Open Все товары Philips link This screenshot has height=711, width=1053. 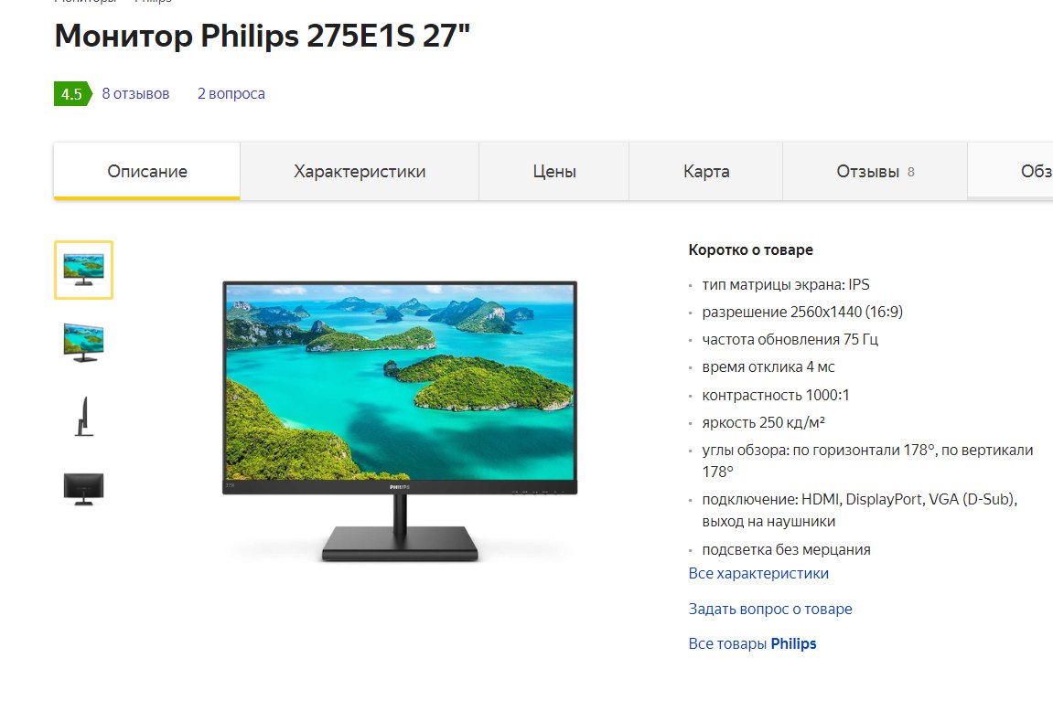(752, 644)
